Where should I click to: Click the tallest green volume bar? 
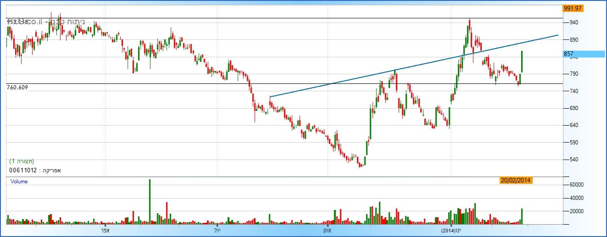point(149,202)
